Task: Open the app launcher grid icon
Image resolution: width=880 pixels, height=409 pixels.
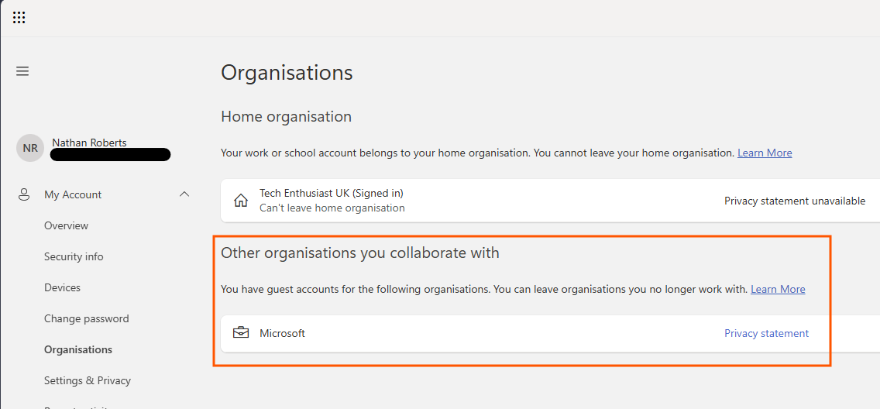Action: 19,17
